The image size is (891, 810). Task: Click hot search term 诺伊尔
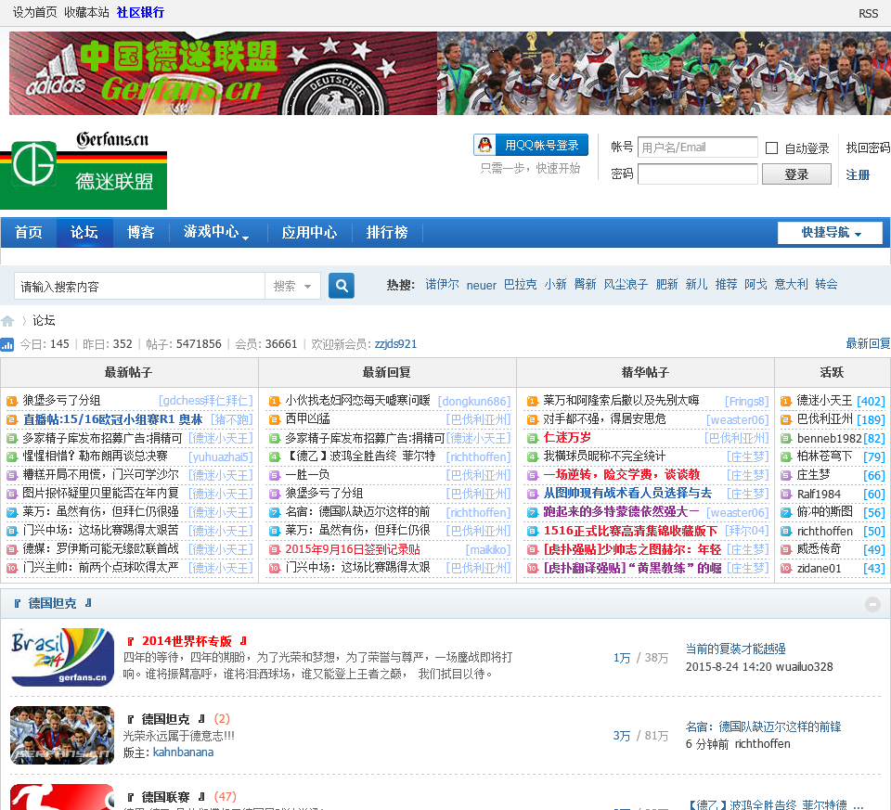click(x=442, y=285)
